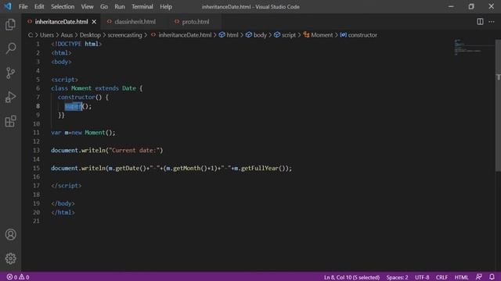The height and width of the screenshot is (281, 501).
Task: Click the Date class name on line 6
Action: tap(128, 88)
